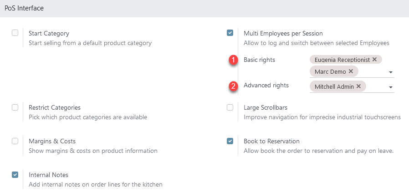Uncheck the Book to Reservation option

click(x=230, y=141)
